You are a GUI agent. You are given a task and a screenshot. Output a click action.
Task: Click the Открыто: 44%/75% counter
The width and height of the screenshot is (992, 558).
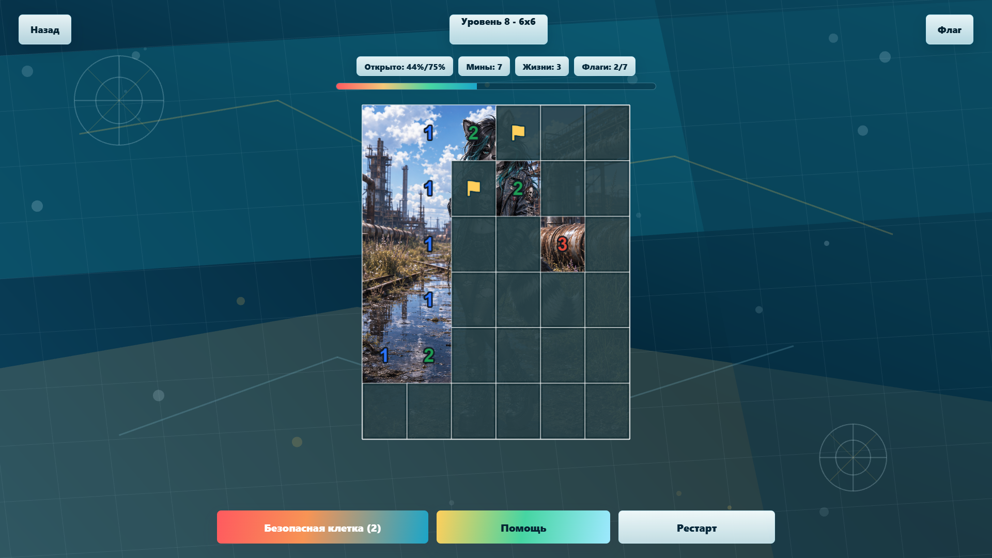coord(405,67)
